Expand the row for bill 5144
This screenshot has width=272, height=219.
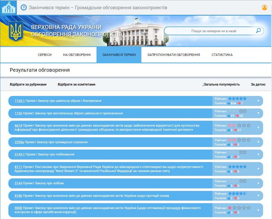tap(258, 183)
